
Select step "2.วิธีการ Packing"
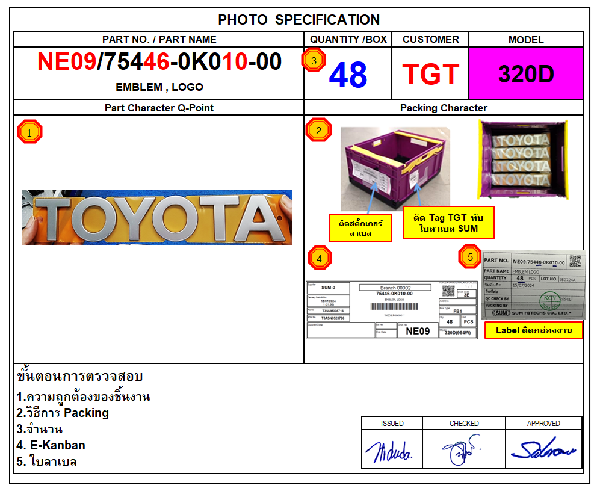pos(63,413)
